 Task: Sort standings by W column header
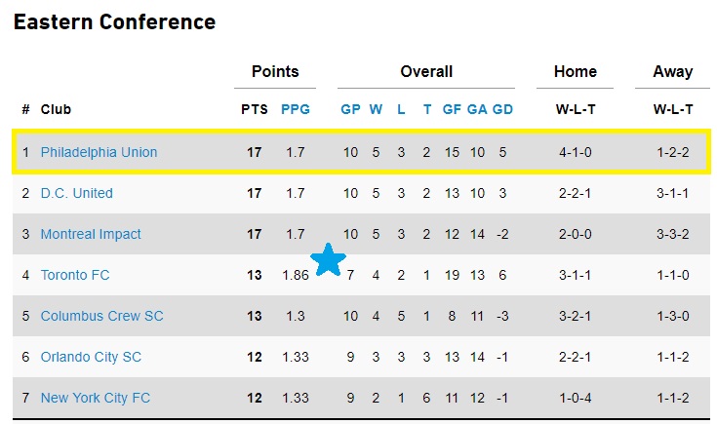tap(376, 109)
